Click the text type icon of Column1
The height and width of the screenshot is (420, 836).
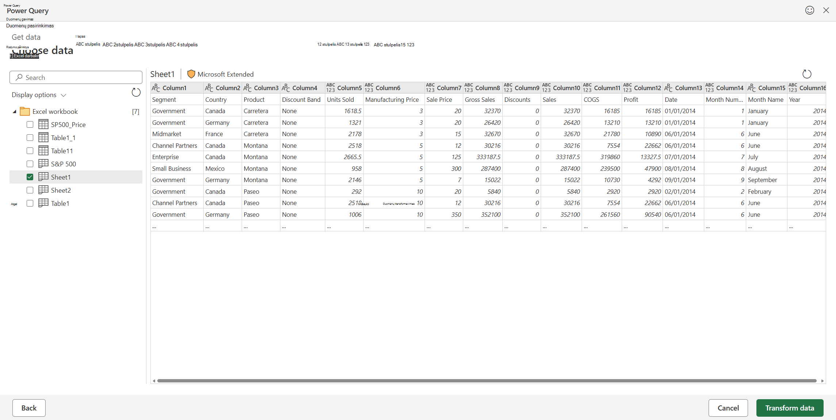coord(156,88)
